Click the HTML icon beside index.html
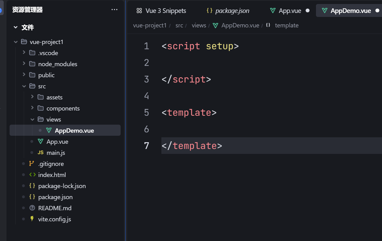 point(32,175)
